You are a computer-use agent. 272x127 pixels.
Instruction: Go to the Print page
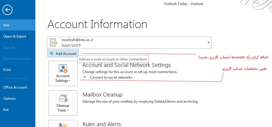[x=7, y=70]
